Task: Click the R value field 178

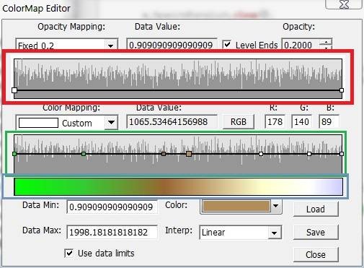Action: [x=275, y=121]
